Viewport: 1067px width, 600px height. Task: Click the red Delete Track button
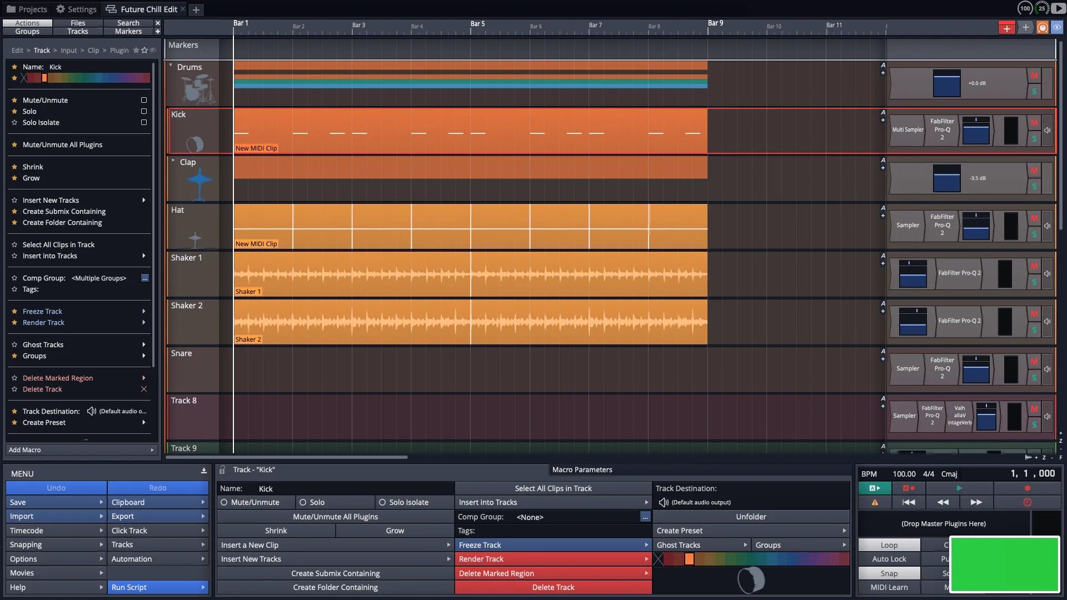[x=553, y=587]
